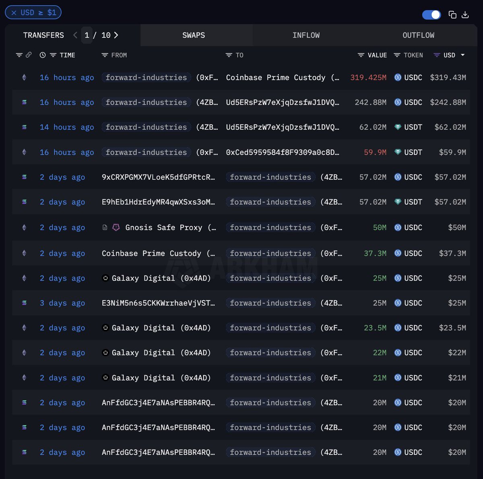Show the OUTFLOW tab
483x479 pixels.
419,35
